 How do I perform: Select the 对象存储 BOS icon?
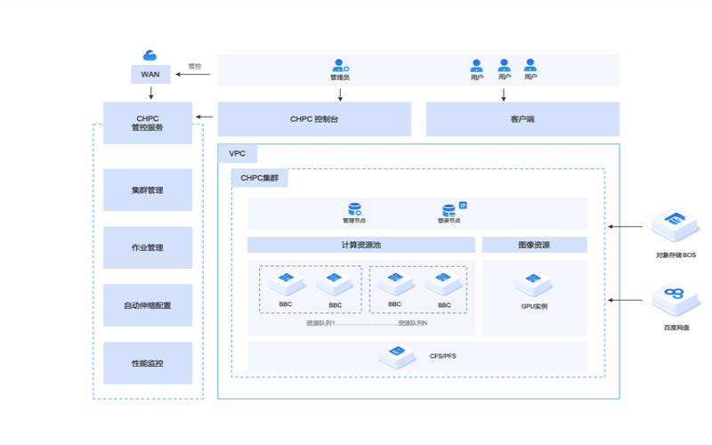[676, 226]
